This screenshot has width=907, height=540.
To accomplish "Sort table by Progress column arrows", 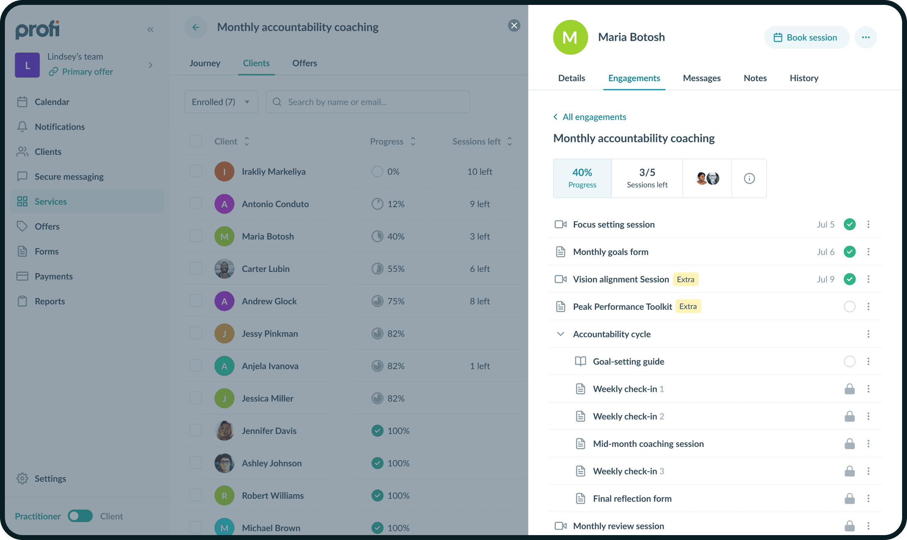I will 413,142.
